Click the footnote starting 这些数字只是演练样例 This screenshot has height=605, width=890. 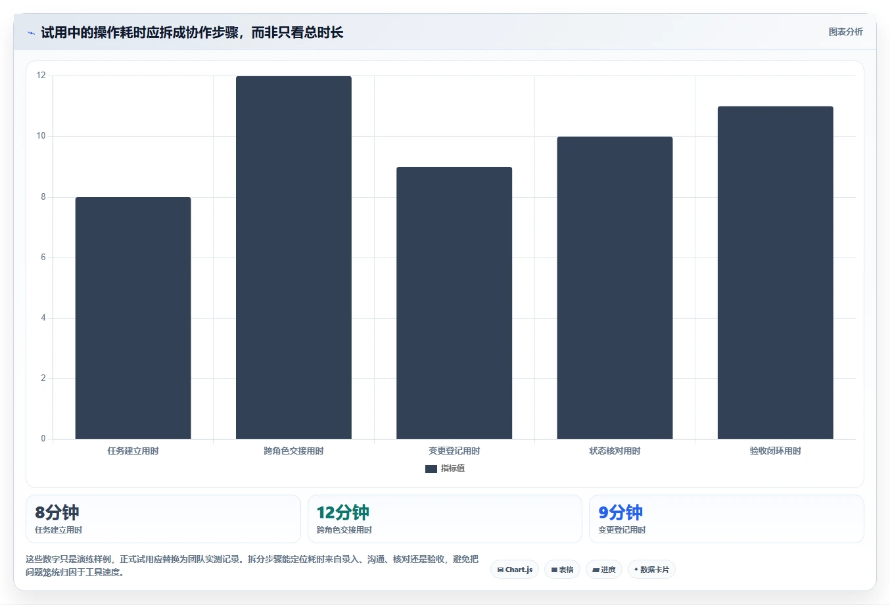click(x=252, y=566)
